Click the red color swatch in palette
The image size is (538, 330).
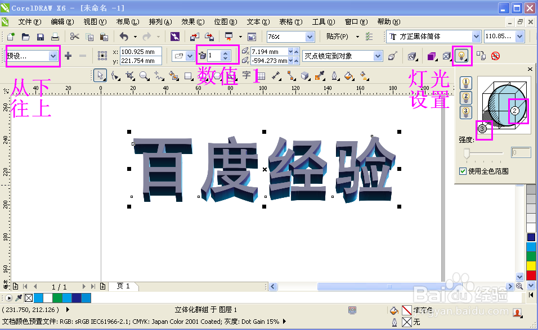click(x=531, y=275)
